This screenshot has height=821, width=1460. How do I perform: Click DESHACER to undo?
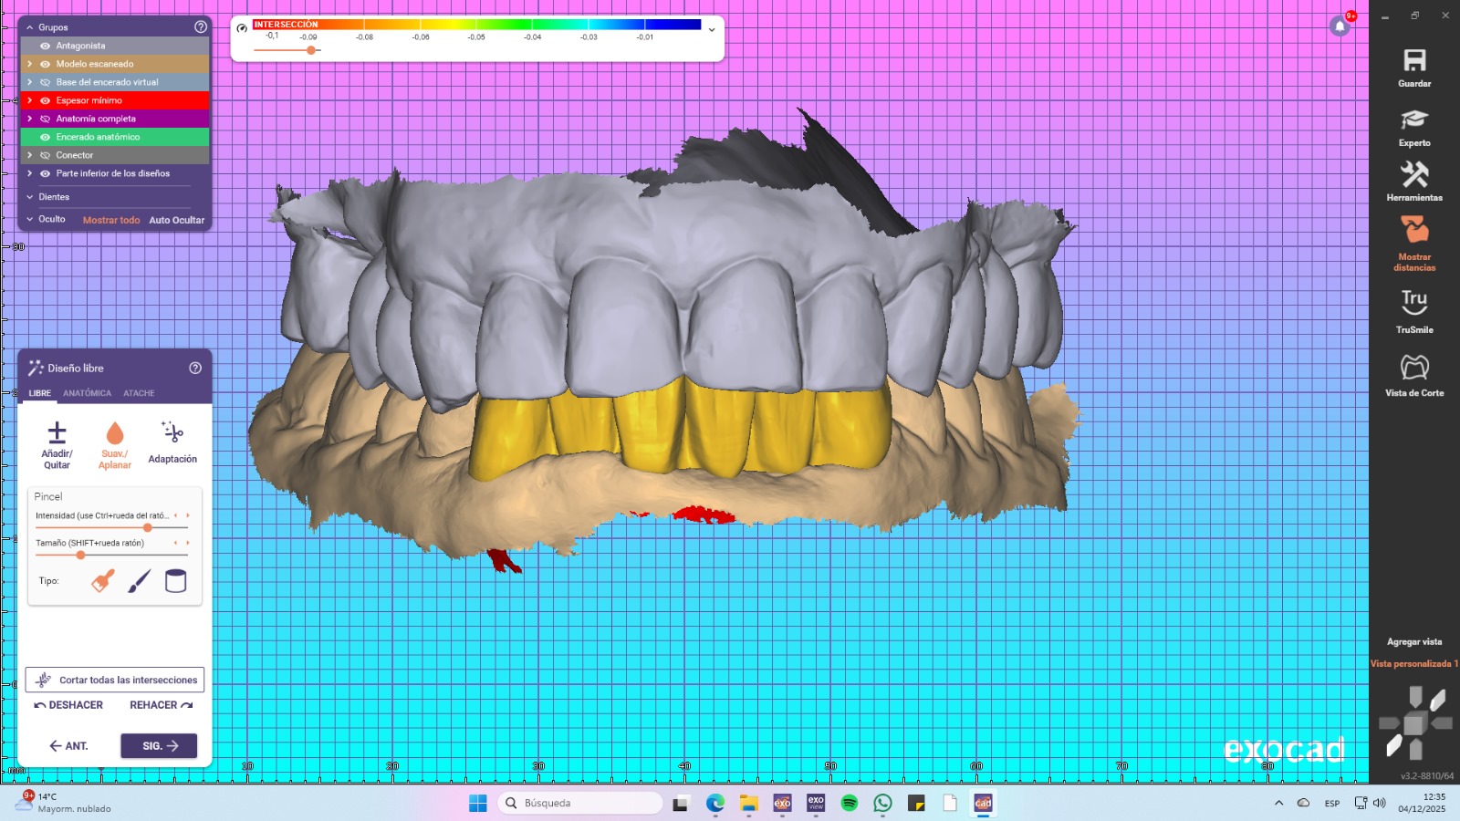pyautogui.click(x=68, y=705)
